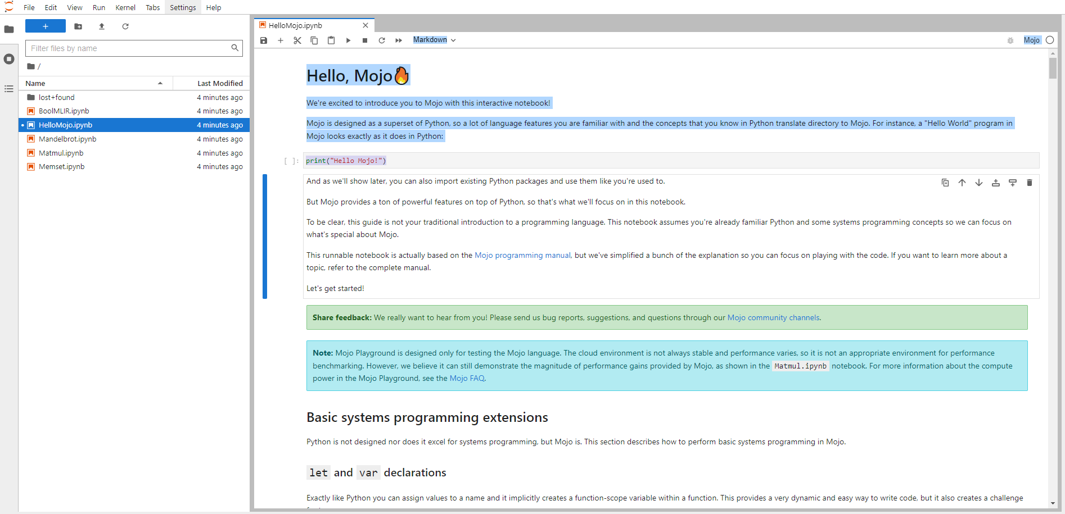Open the Kernel menu
1065x514 pixels.
click(125, 7)
